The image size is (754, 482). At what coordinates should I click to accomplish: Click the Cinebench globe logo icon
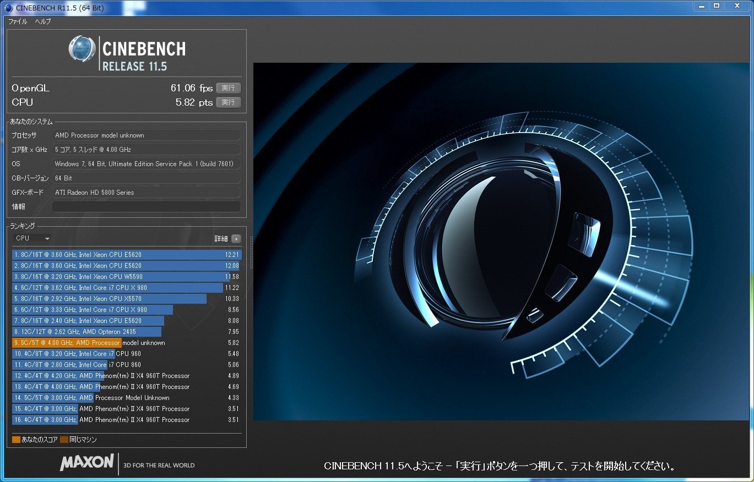point(82,49)
